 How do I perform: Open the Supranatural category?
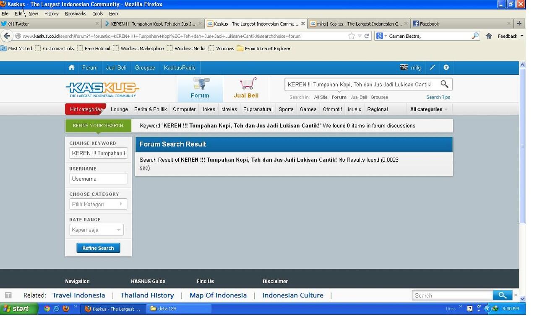(258, 109)
